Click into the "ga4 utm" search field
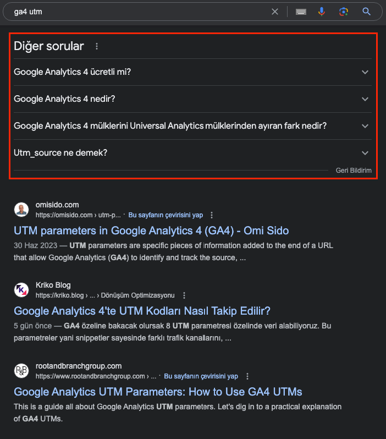This screenshot has width=386, height=439. [137, 12]
